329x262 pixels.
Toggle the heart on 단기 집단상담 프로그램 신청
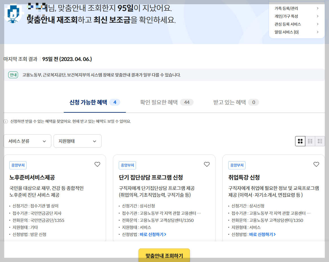point(207,164)
